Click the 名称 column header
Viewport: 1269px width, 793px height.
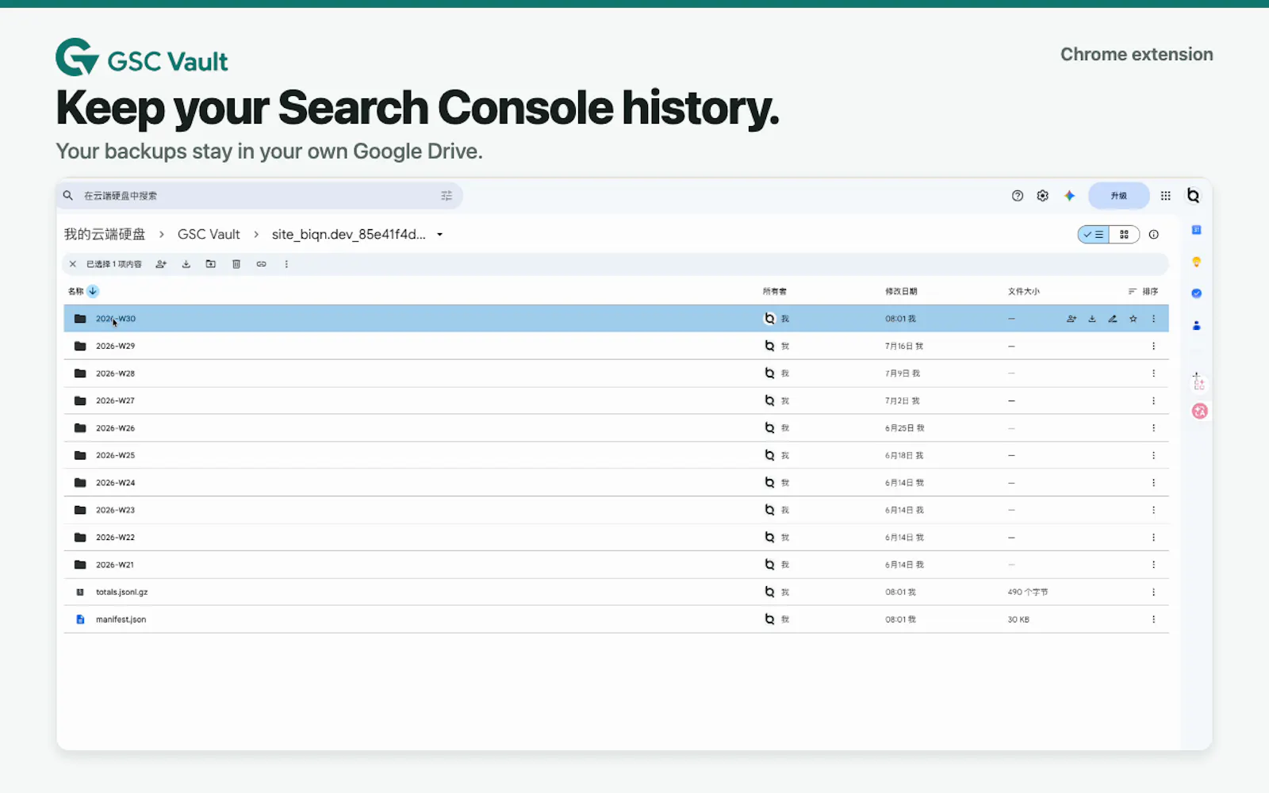[x=75, y=291]
